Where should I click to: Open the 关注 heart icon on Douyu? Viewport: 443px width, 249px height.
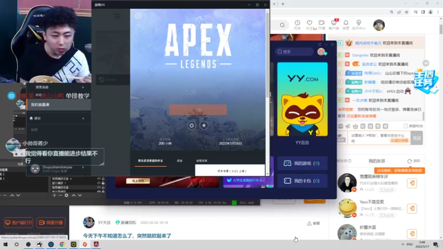click(x=310, y=25)
